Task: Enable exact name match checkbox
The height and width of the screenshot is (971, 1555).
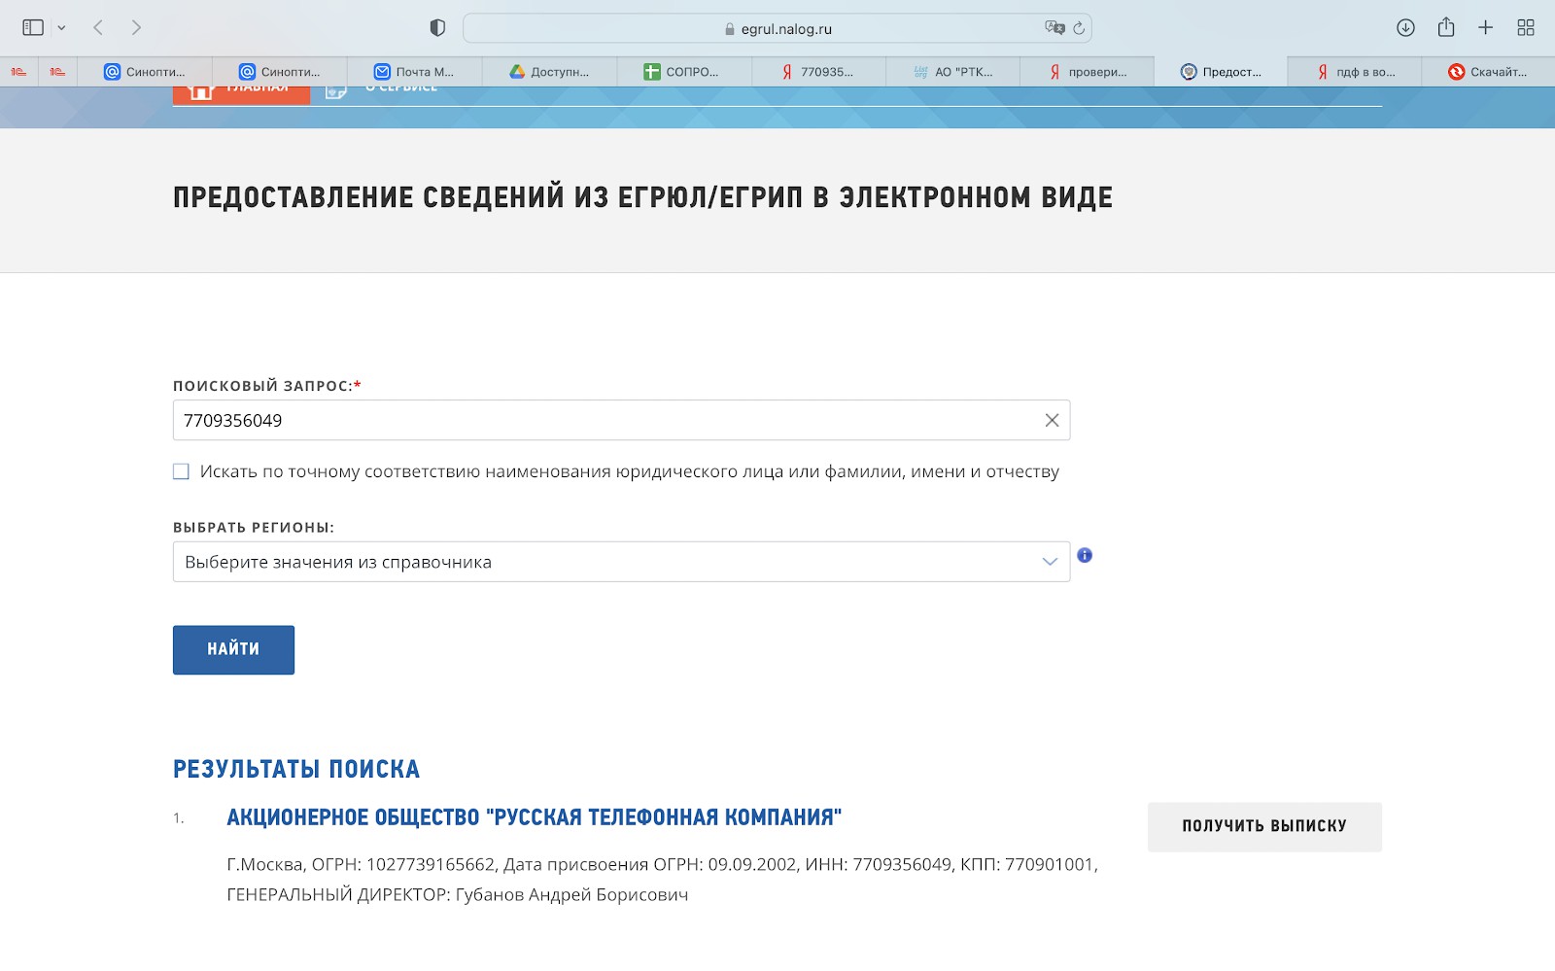Action: point(180,471)
